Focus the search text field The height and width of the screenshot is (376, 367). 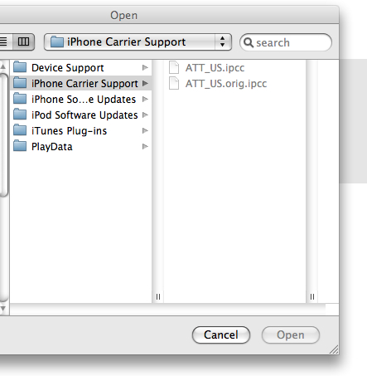[286, 42]
